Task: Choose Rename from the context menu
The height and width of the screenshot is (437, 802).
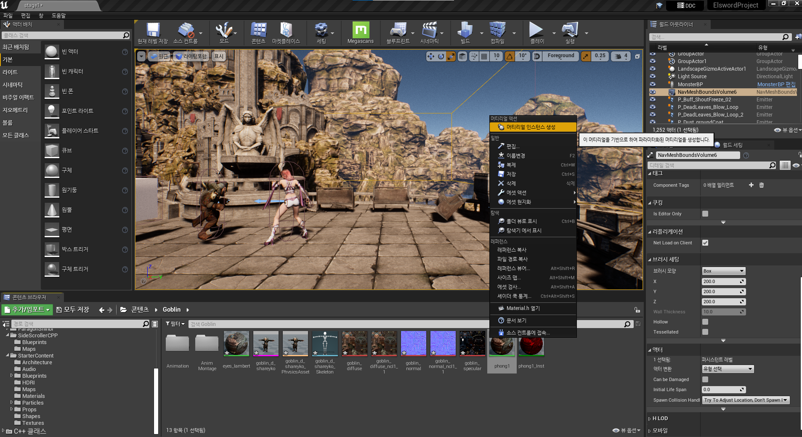Action: [x=533, y=156]
